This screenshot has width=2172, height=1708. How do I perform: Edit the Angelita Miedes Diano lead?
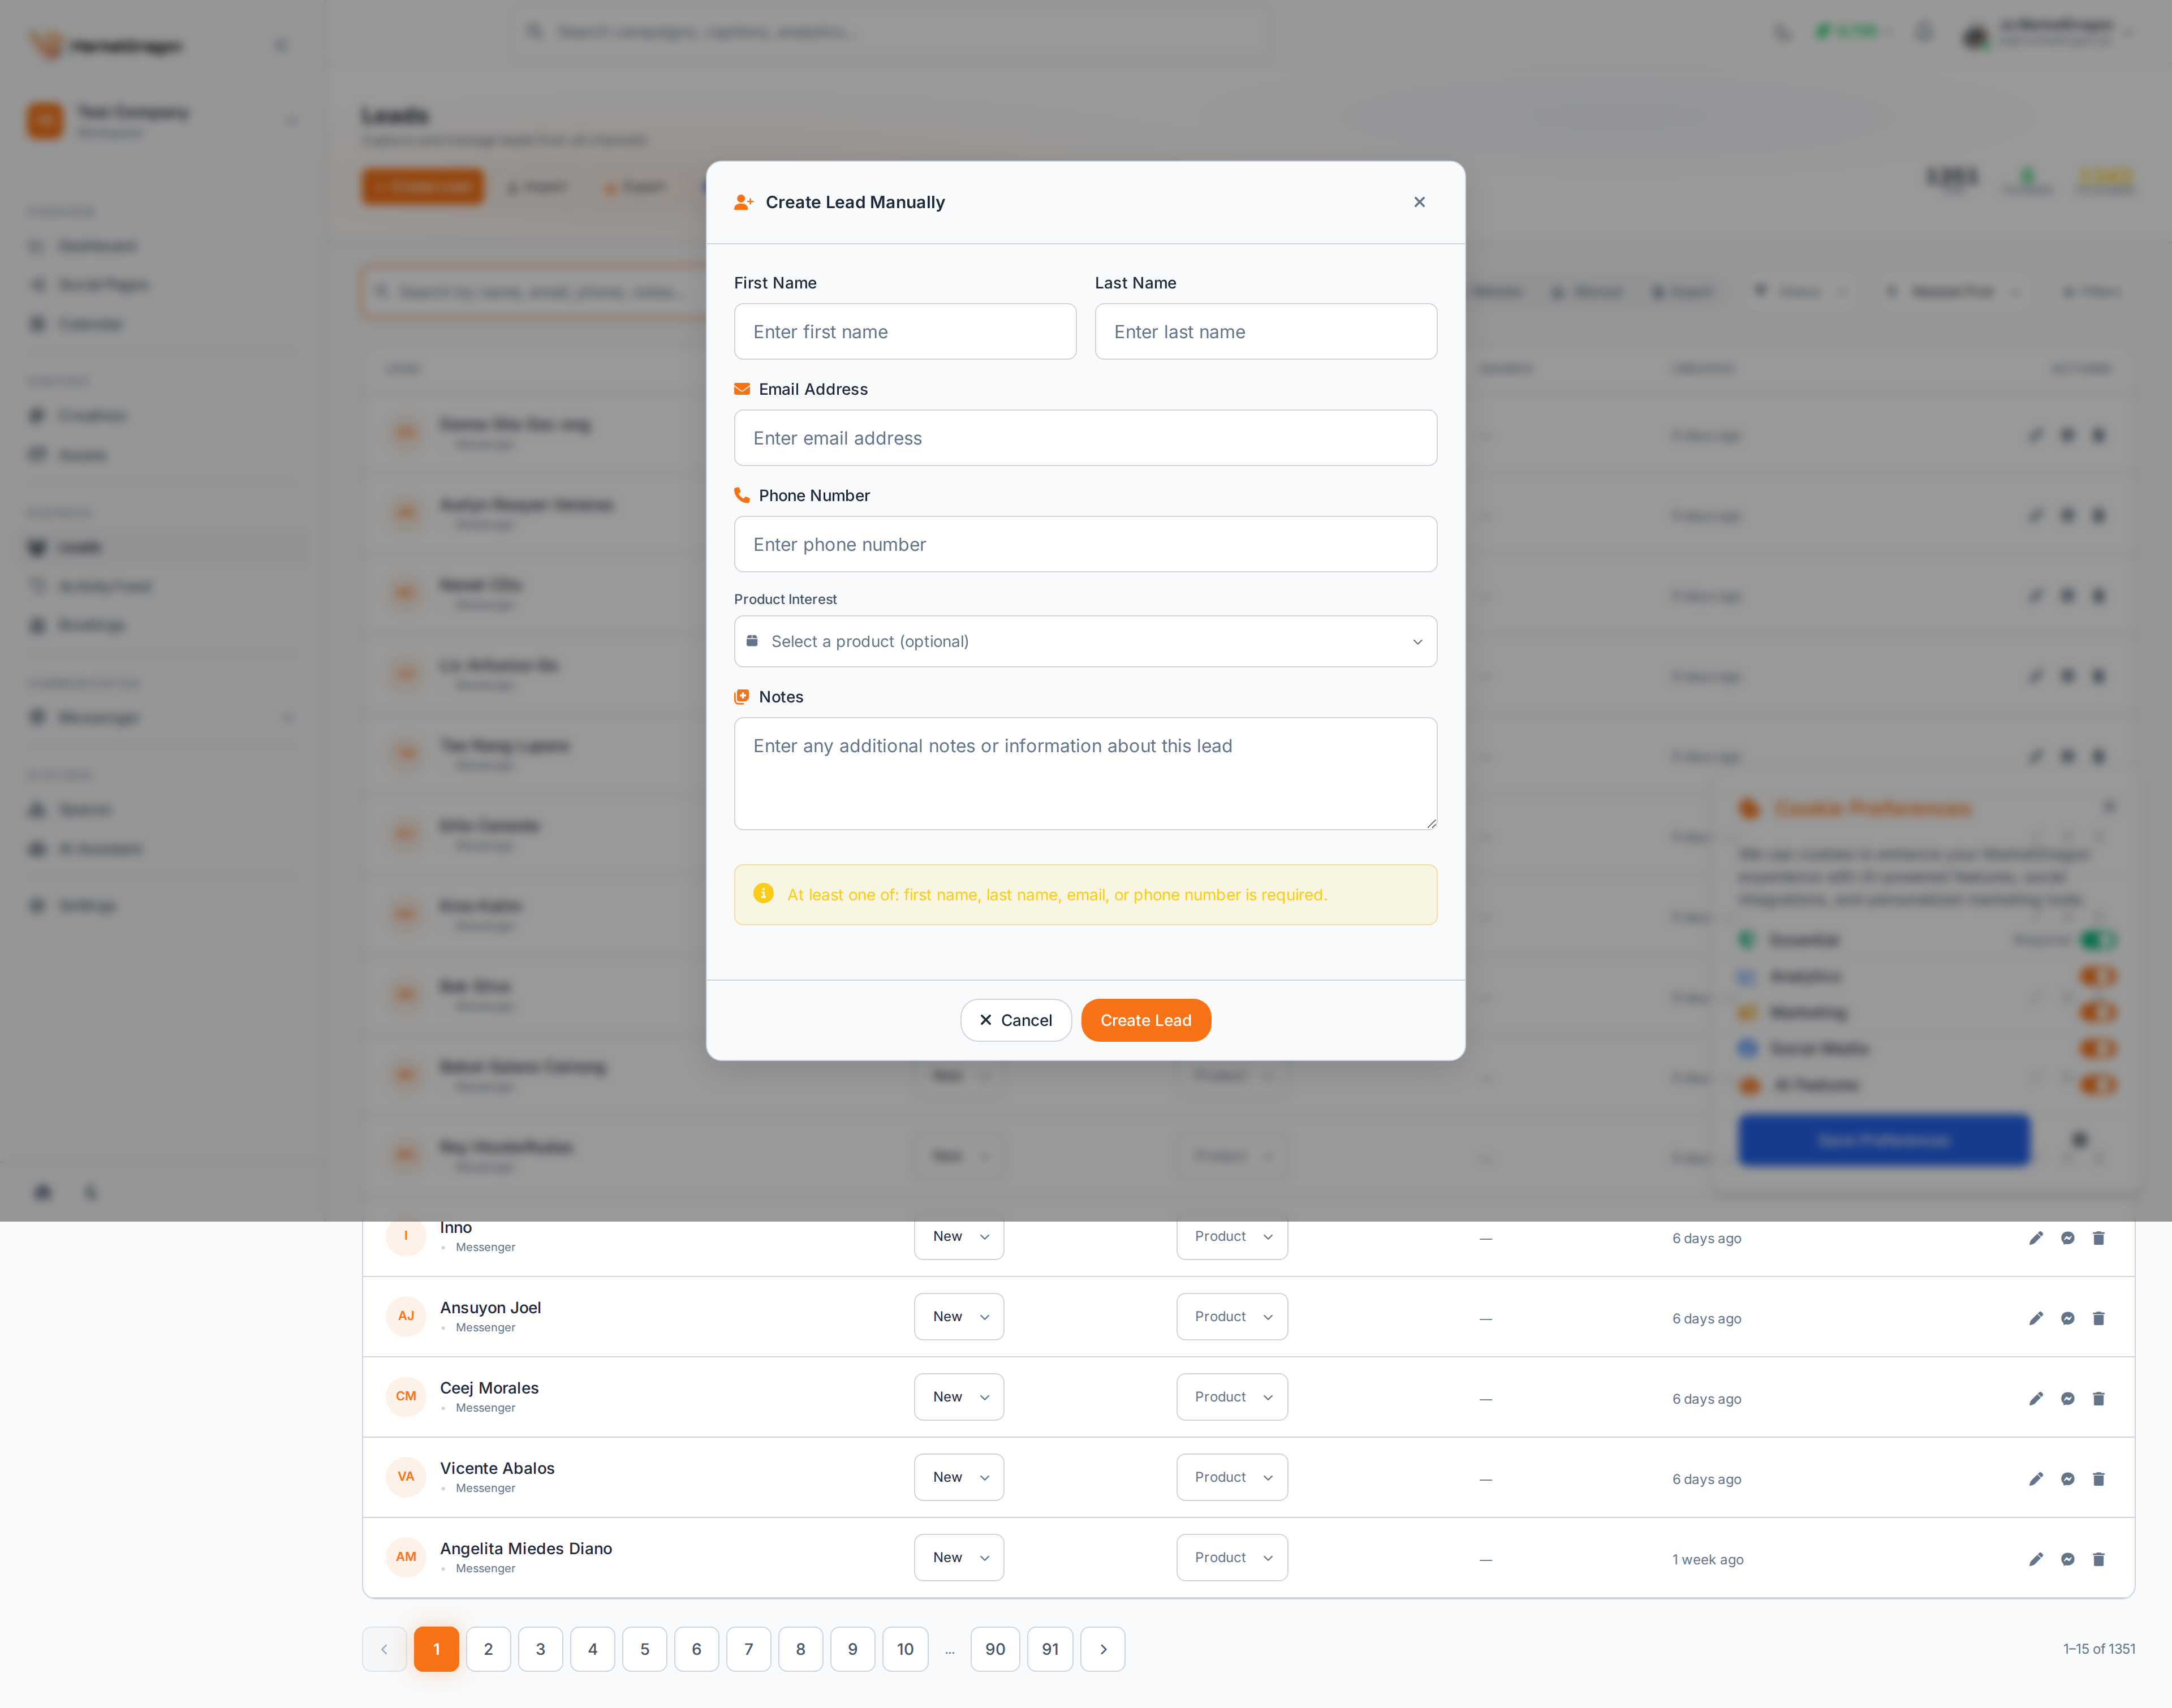point(2036,1559)
